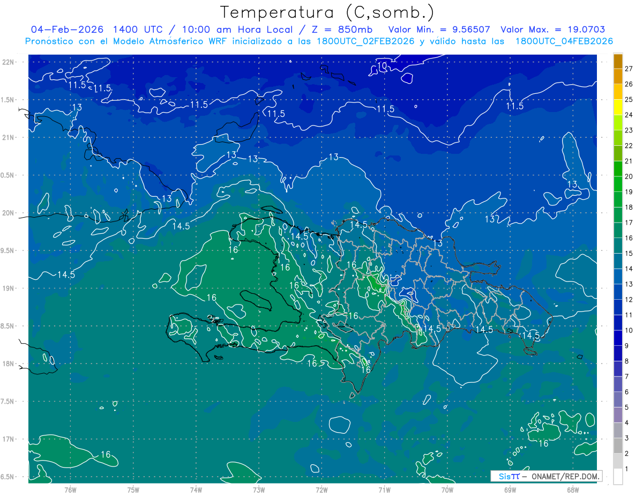This screenshot has height=497, width=643.
Task: Click the '19N' latitude axis label
Action: pos(8,288)
